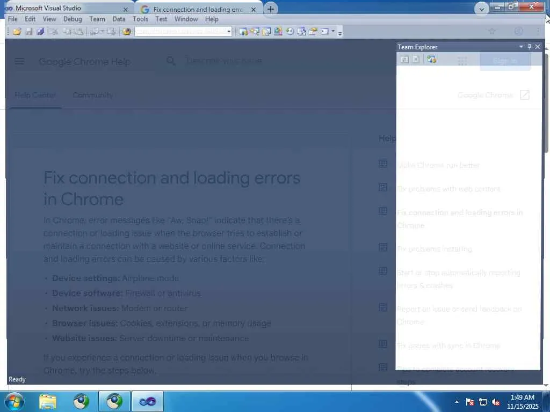Switch to the Fix connection and loading tab
Screen dimensions: 550x412
coord(198,10)
